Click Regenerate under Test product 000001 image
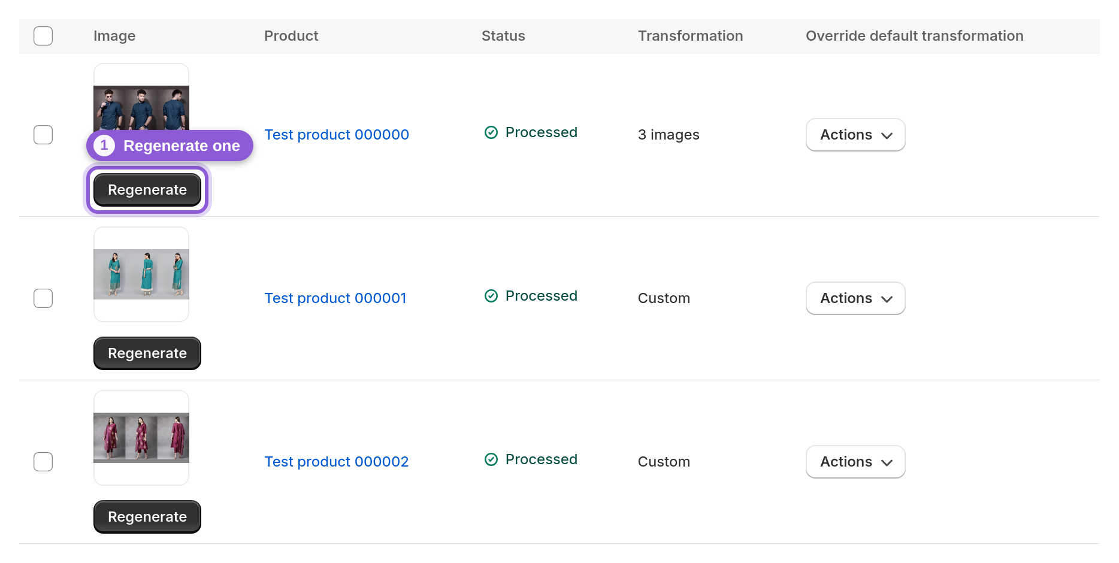1119x563 pixels. click(147, 353)
